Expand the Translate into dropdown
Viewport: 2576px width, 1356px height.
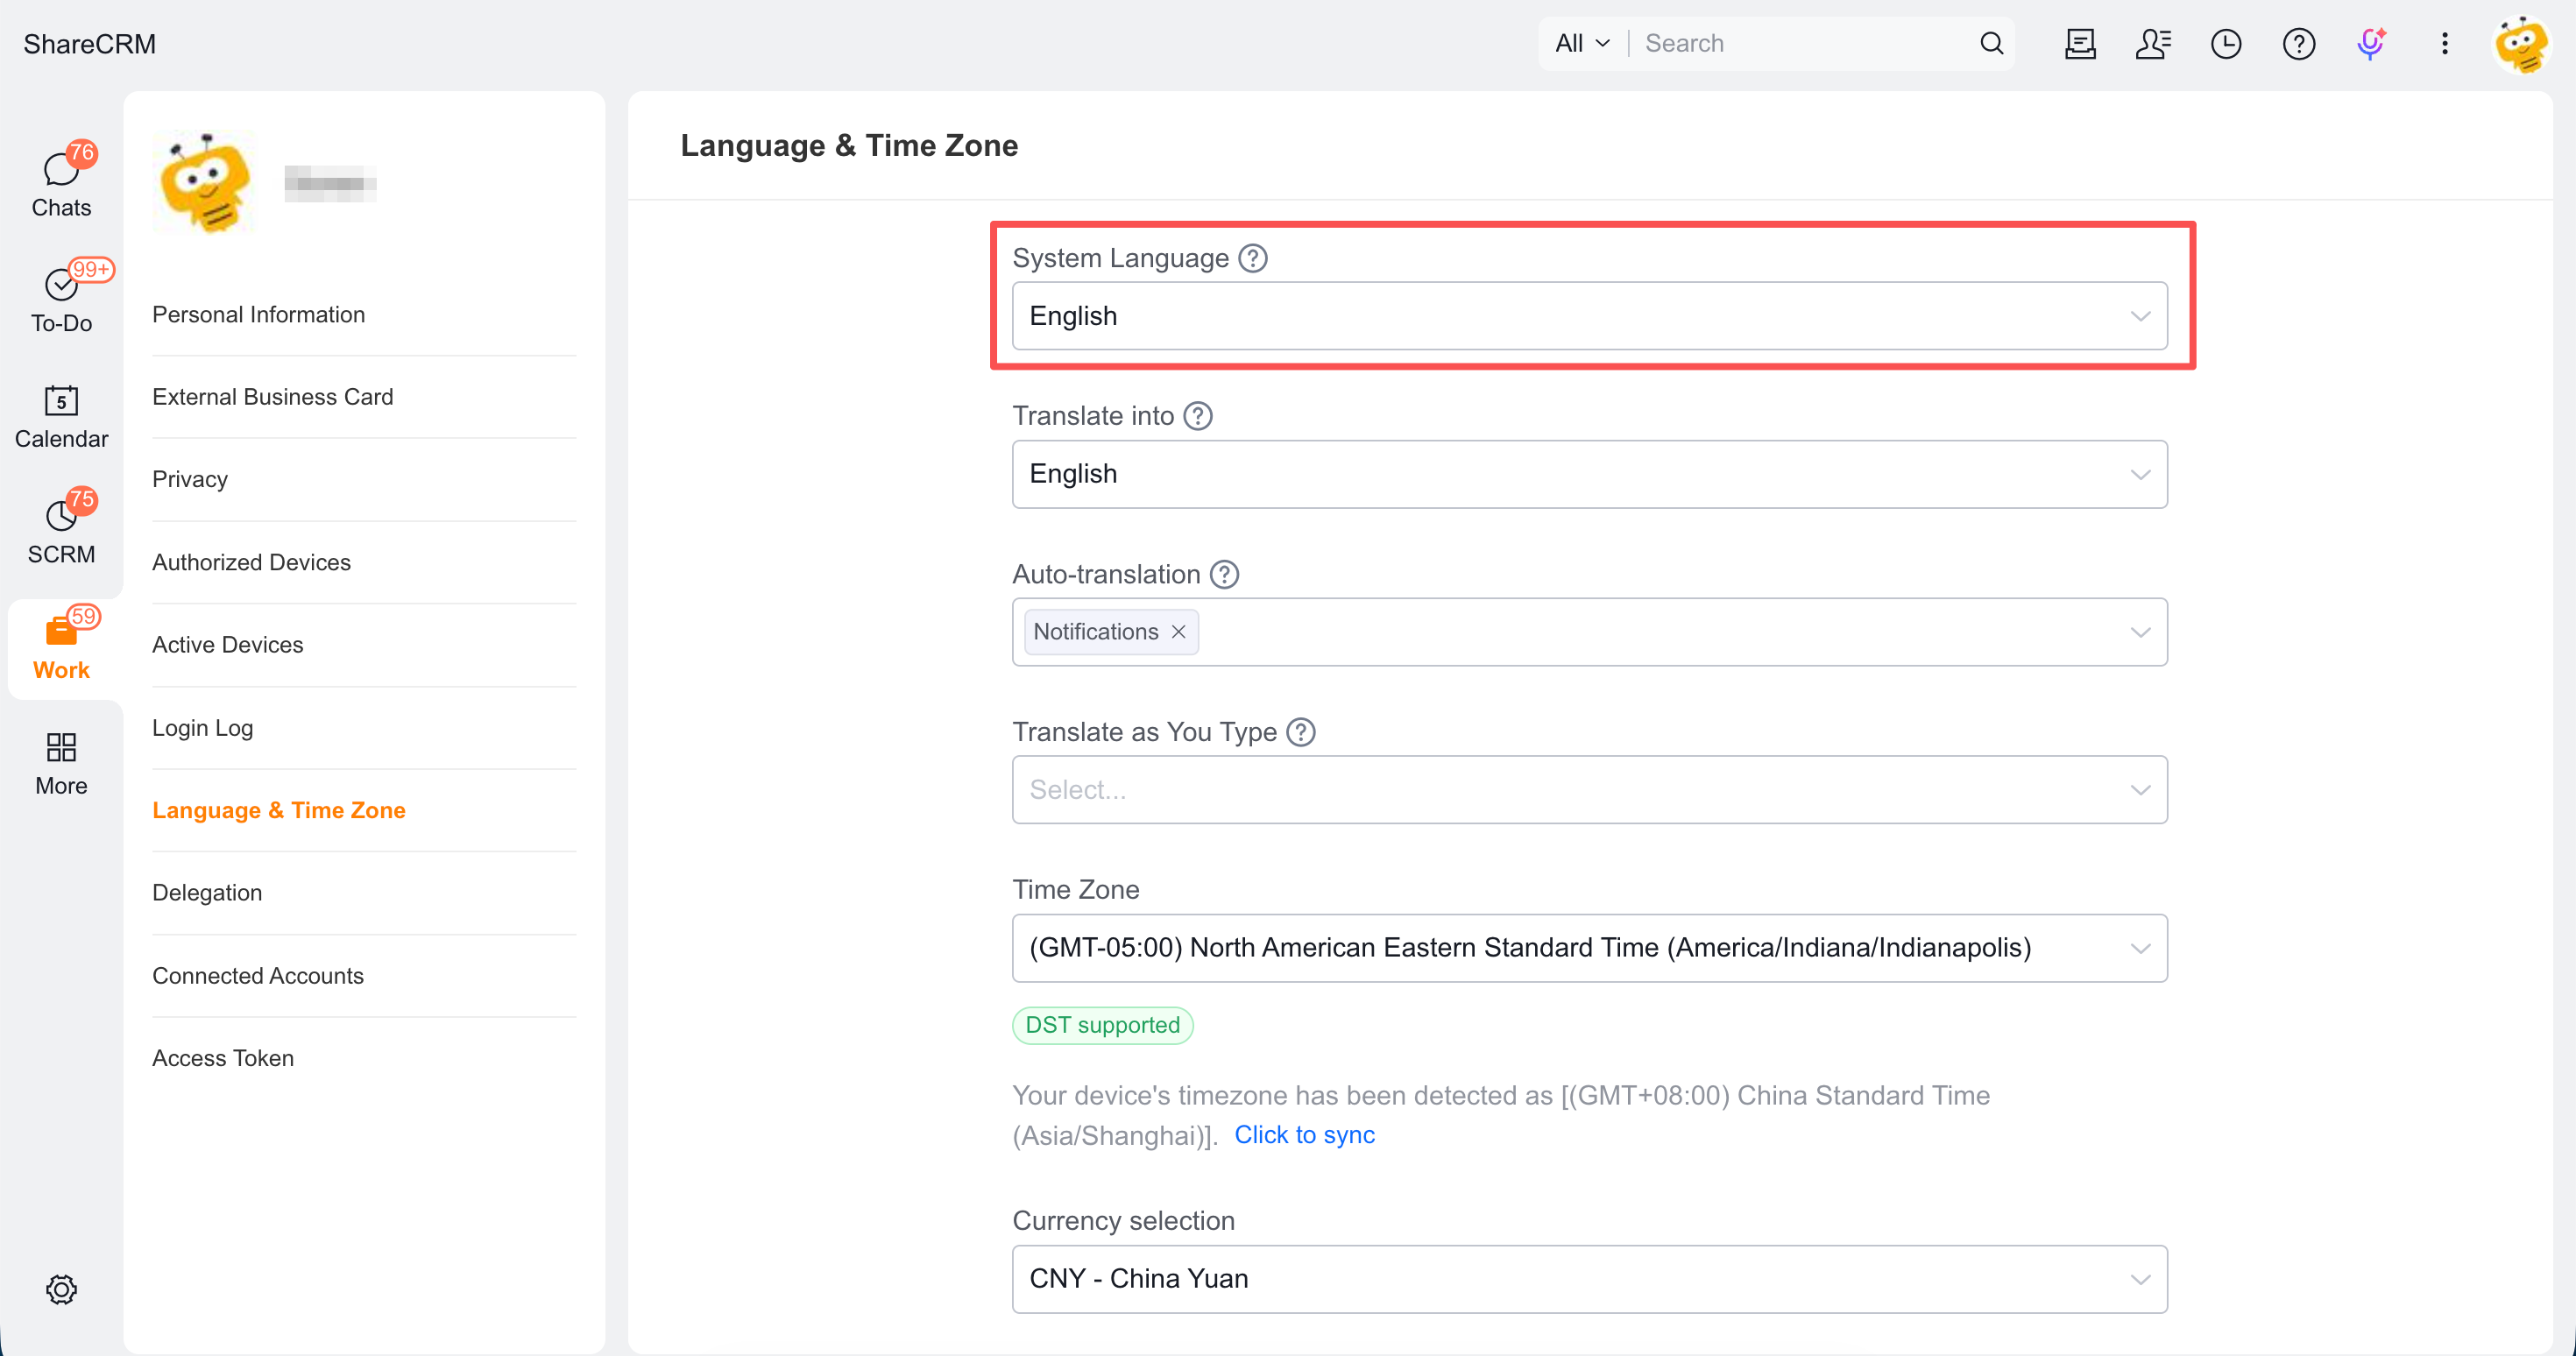[1590, 474]
